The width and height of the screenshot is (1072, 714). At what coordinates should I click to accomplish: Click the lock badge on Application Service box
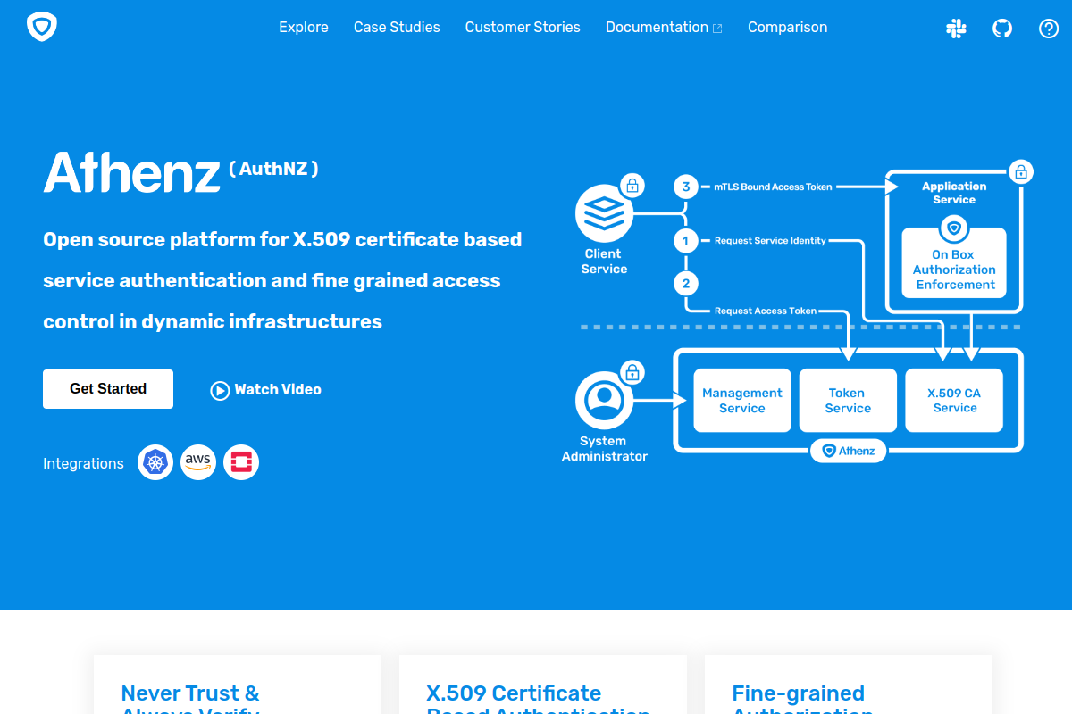(1021, 171)
